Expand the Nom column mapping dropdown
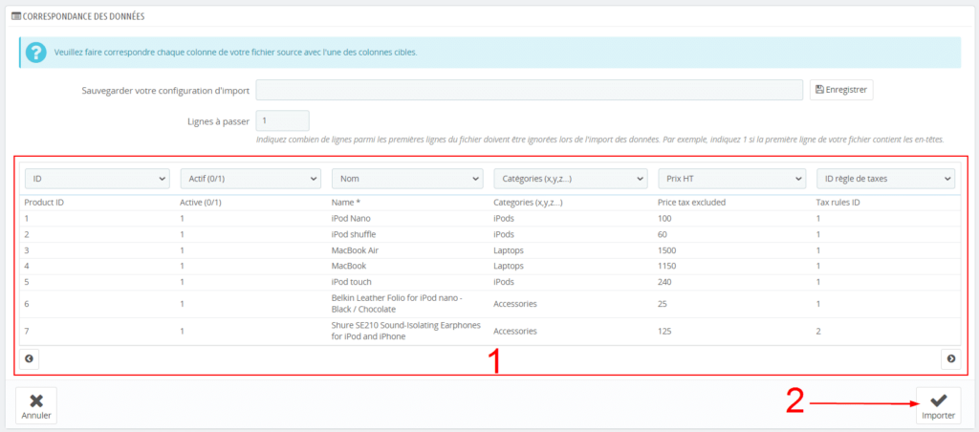This screenshot has height=432, width=979. [x=407, y=179]
